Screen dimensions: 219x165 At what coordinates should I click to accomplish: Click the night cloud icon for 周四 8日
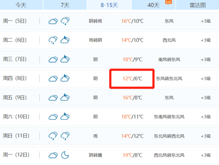pos(65,78)
